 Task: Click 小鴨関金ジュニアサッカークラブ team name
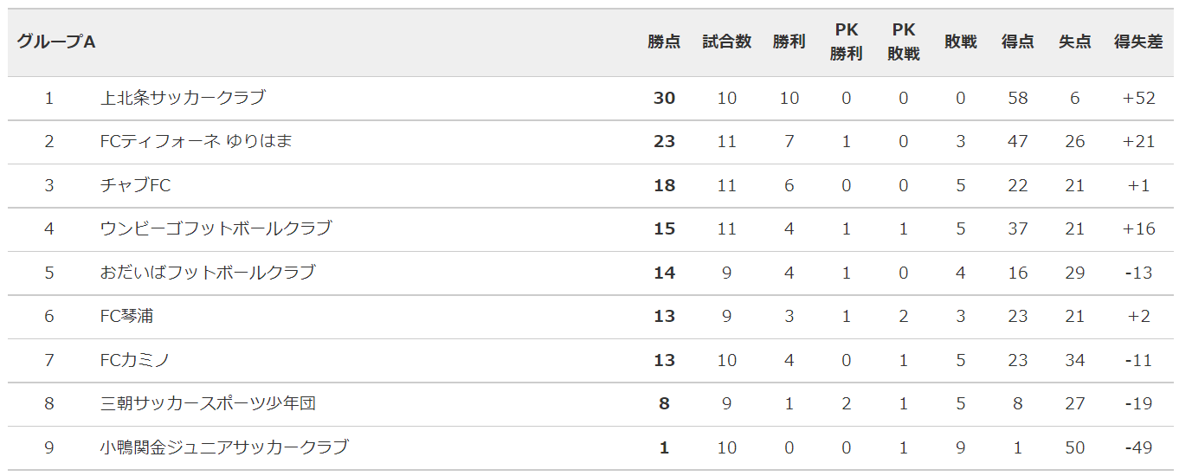click(x=224, y=447)
